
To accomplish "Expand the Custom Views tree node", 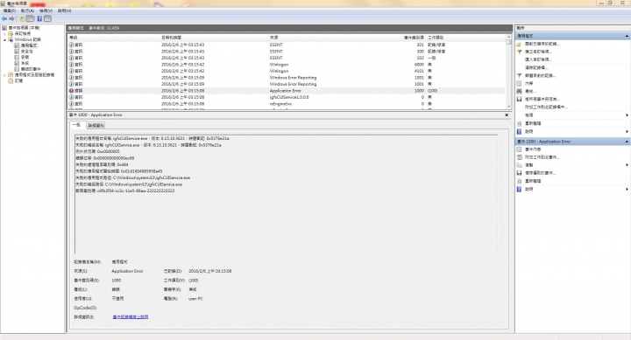I will (5, 34).
